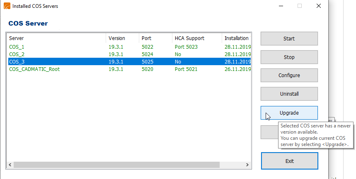Close the Installed COS Servers window
This screenshot has width=356, height=179.
[x=318, y=6]
